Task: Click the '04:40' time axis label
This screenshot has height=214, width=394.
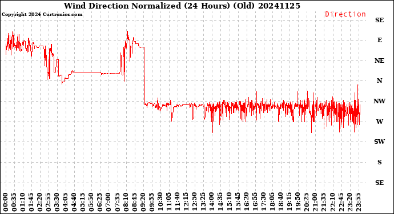Action: (x=74, y=202)
